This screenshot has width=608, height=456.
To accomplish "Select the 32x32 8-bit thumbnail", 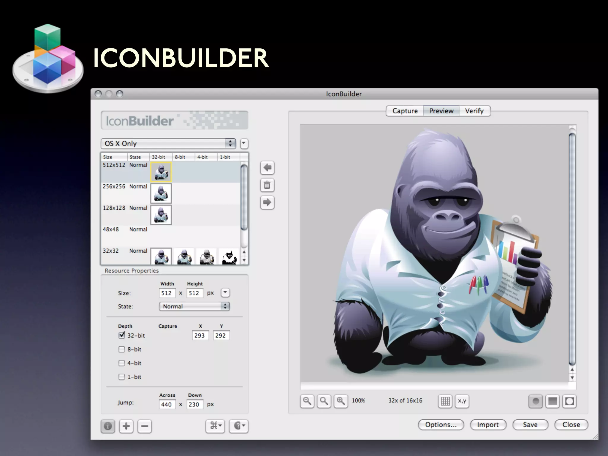I will point(184,256).
